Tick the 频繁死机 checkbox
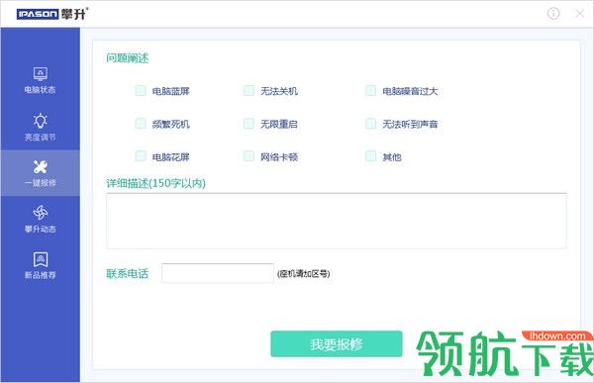The width and height of the screenshot is (594, 383). pyautogui.click(x=141, y=124)
